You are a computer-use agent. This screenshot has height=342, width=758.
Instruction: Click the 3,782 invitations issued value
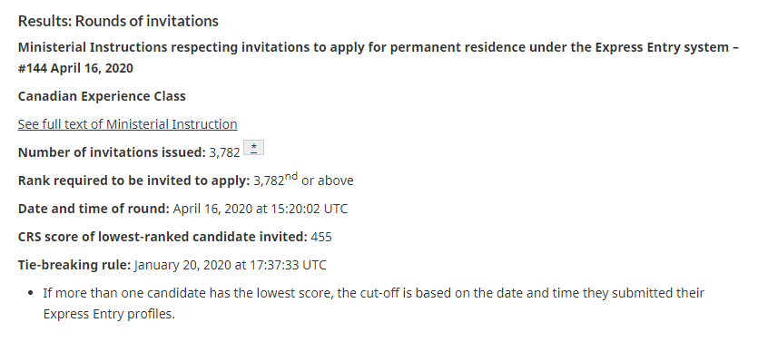224,152
